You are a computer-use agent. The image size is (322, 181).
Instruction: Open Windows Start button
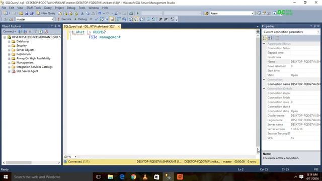click(6, 176)
